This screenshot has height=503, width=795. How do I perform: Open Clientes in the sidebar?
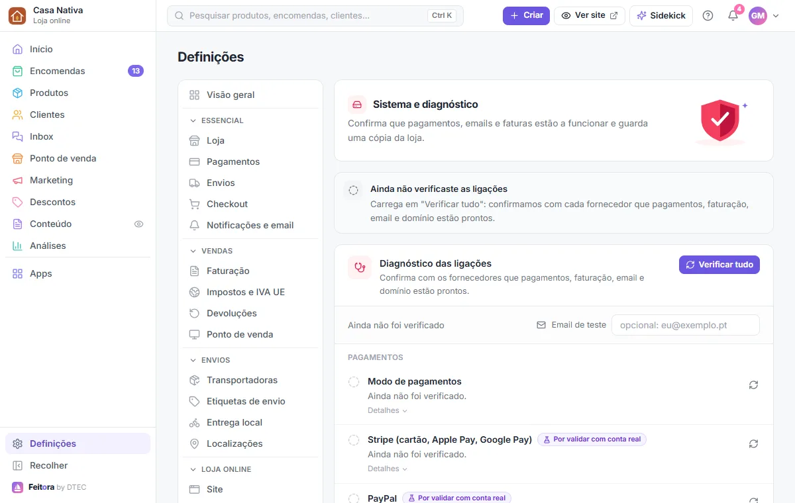click(x=78, y=114)
